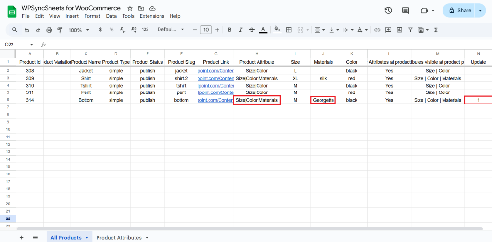Open the Product Attributes tab menu arrow
This screenshot has width=492, height=242.
(147, 238)
